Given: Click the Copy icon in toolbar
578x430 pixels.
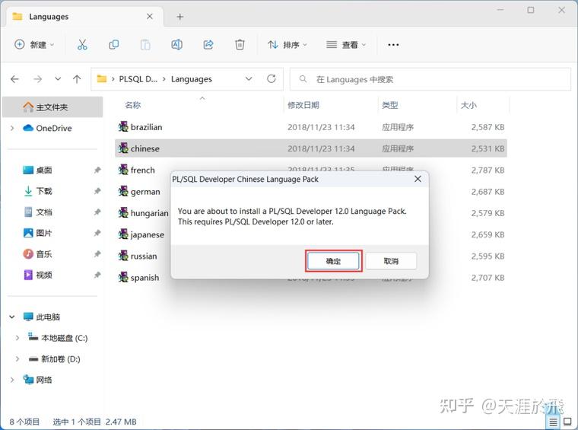Looking at the screenshot, I should coord(114,45).
